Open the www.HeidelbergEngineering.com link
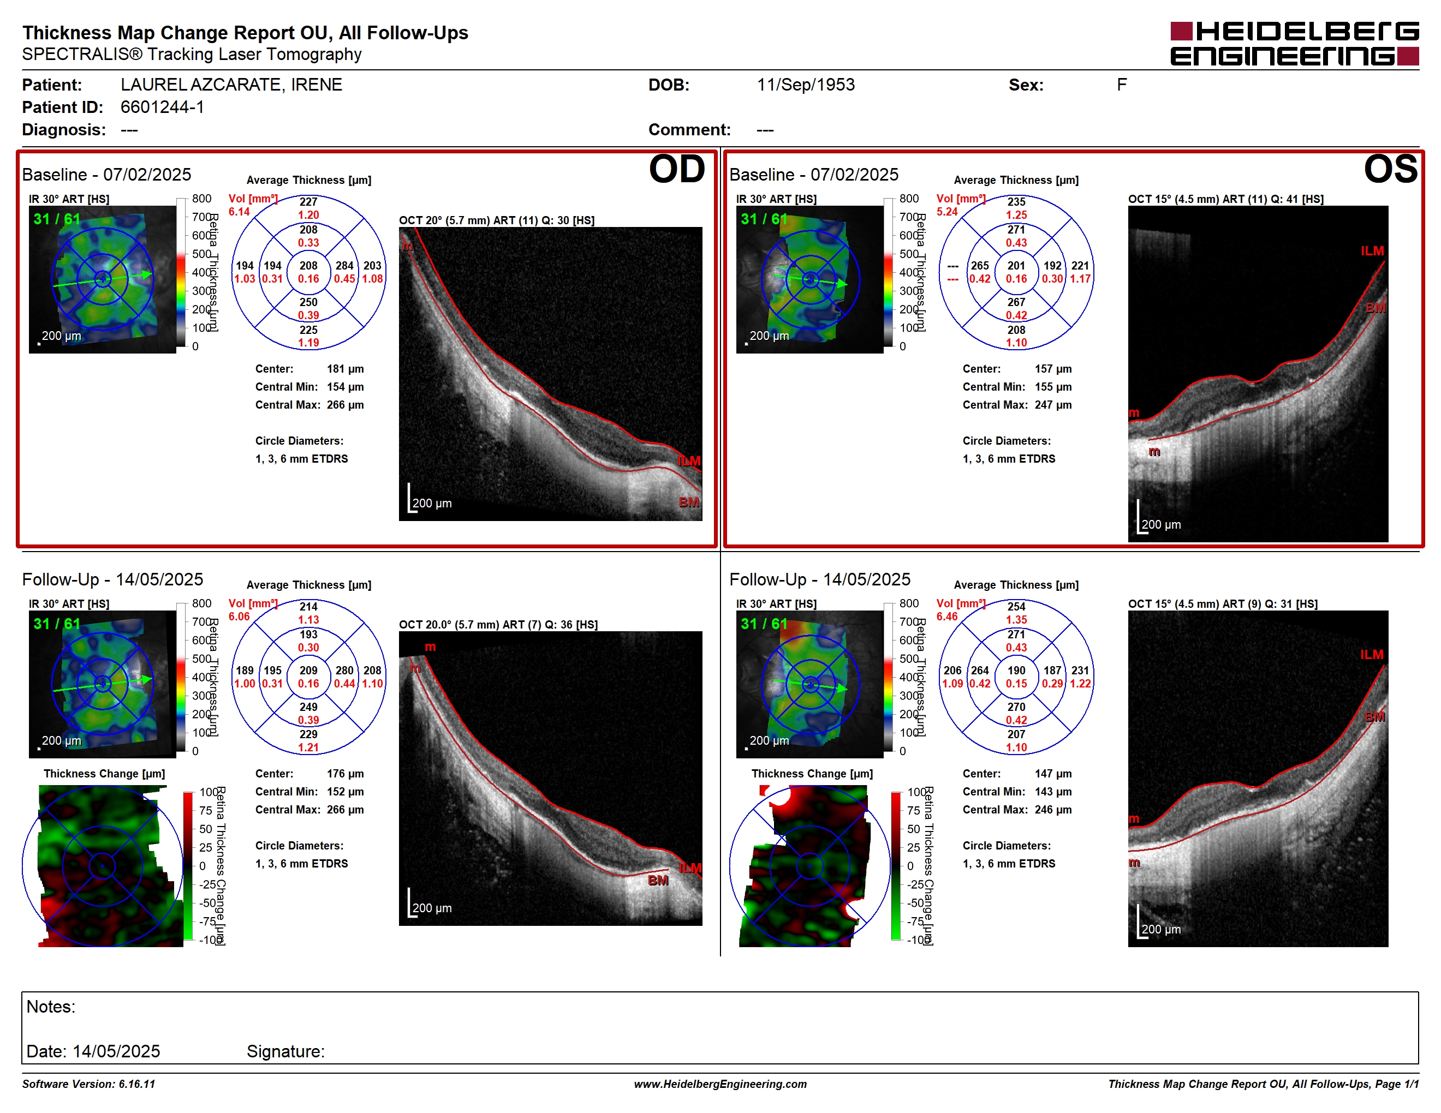Image resolution: width=1441 pixels, height=1113 pixels. [x=720, y=1084]
